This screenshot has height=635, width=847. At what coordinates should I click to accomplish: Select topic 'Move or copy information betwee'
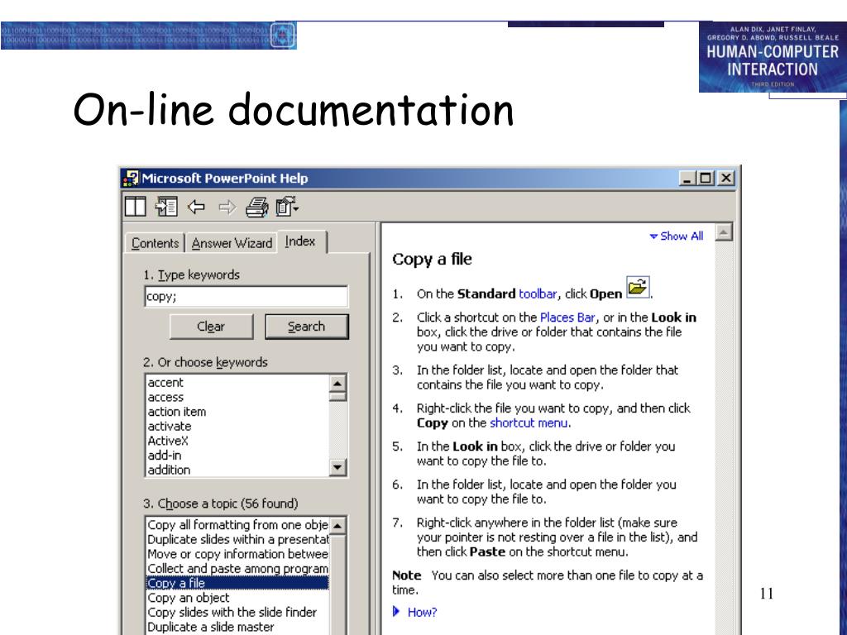(237, 554)
